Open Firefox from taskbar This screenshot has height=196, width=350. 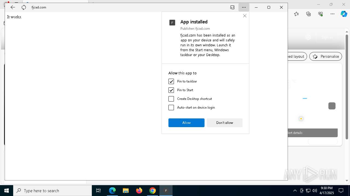pos(139,191)
